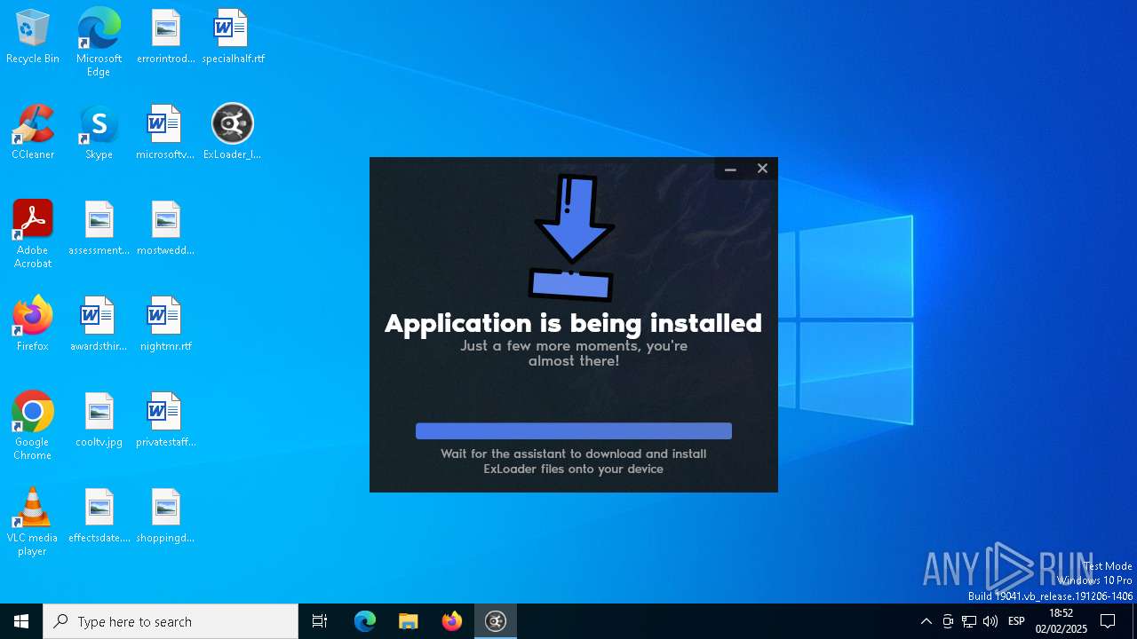Select the ExLoader_I... installer icon
1137x639 pixels.
[x=233, y=133]
